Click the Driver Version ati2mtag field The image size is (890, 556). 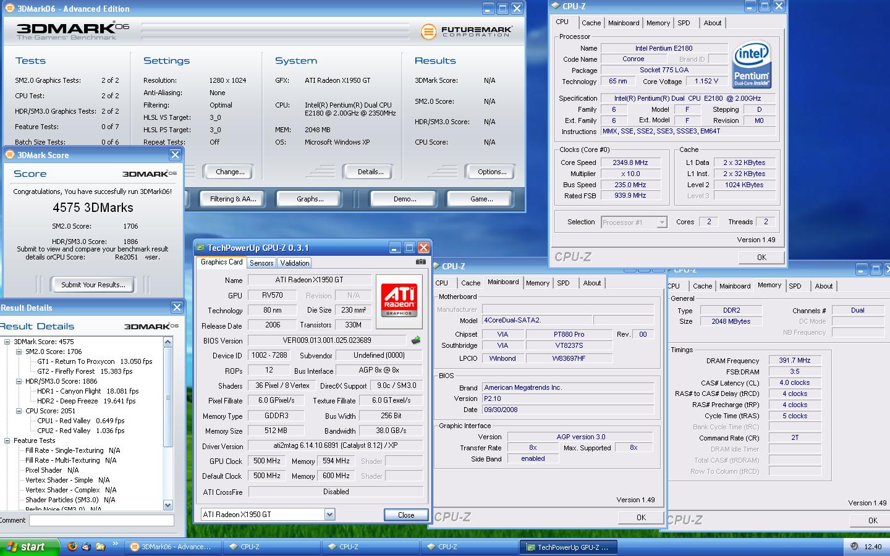(336, 446)
